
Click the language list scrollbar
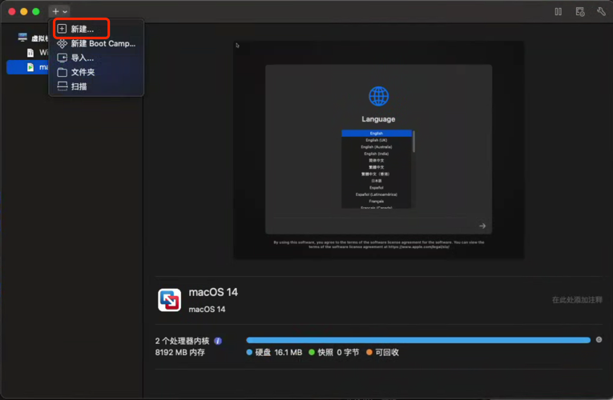(413, 142)
